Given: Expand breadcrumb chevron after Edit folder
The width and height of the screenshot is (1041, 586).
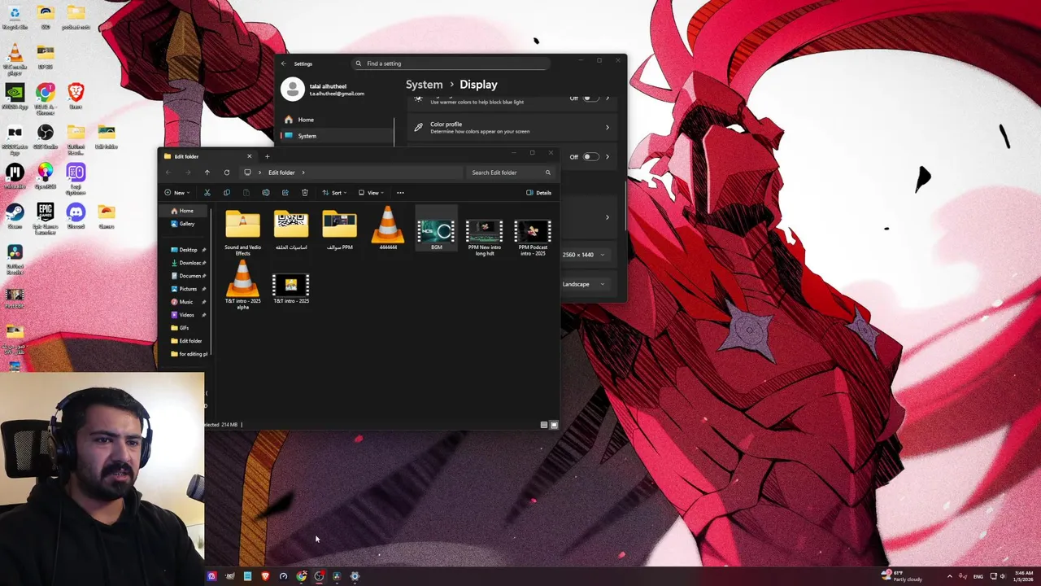Looking at the screenshot, I should (x=303, y=173).
